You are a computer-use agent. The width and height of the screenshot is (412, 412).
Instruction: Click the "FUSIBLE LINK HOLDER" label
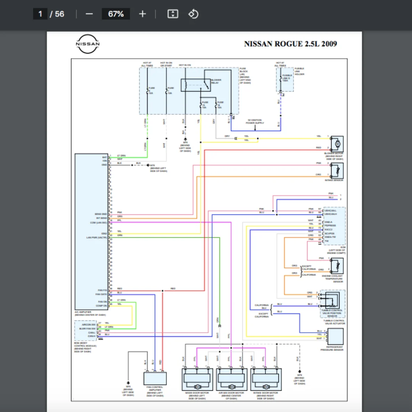pyautogui.click(x=299, y=71)
